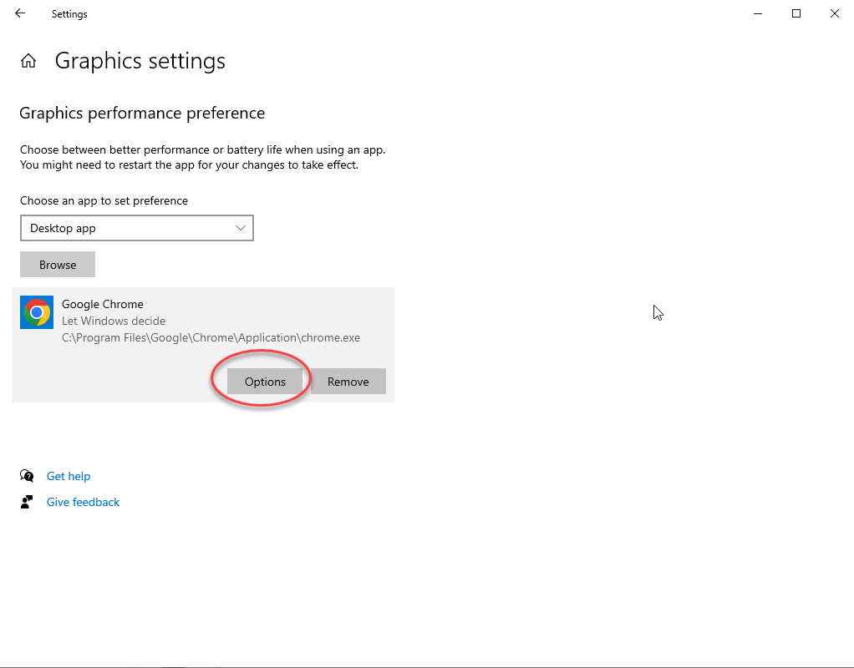The height and width of the screenshot is (668, 854).
Task: Go back using the back arrow
Action: pos(20,13)
